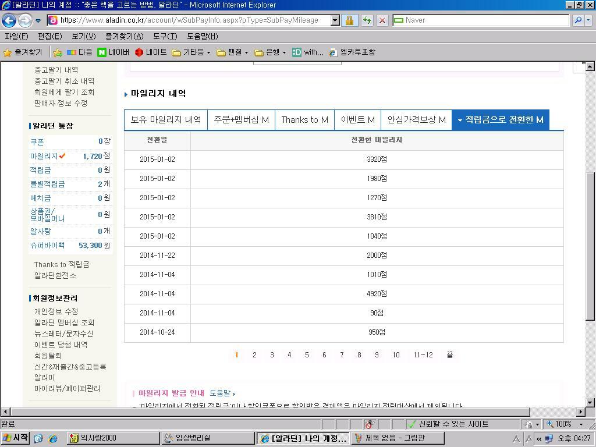Click the taskbar clock 오후 04:27

click(574, 439)
